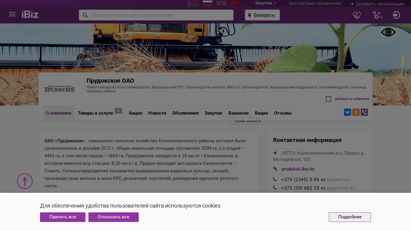Click the Прудокское ОАО company title
Screen dimensions: 411x231
pos(110,81)
